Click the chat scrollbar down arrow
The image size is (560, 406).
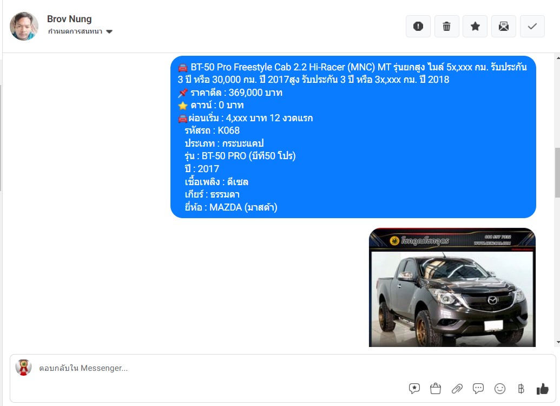pos(557,342)
